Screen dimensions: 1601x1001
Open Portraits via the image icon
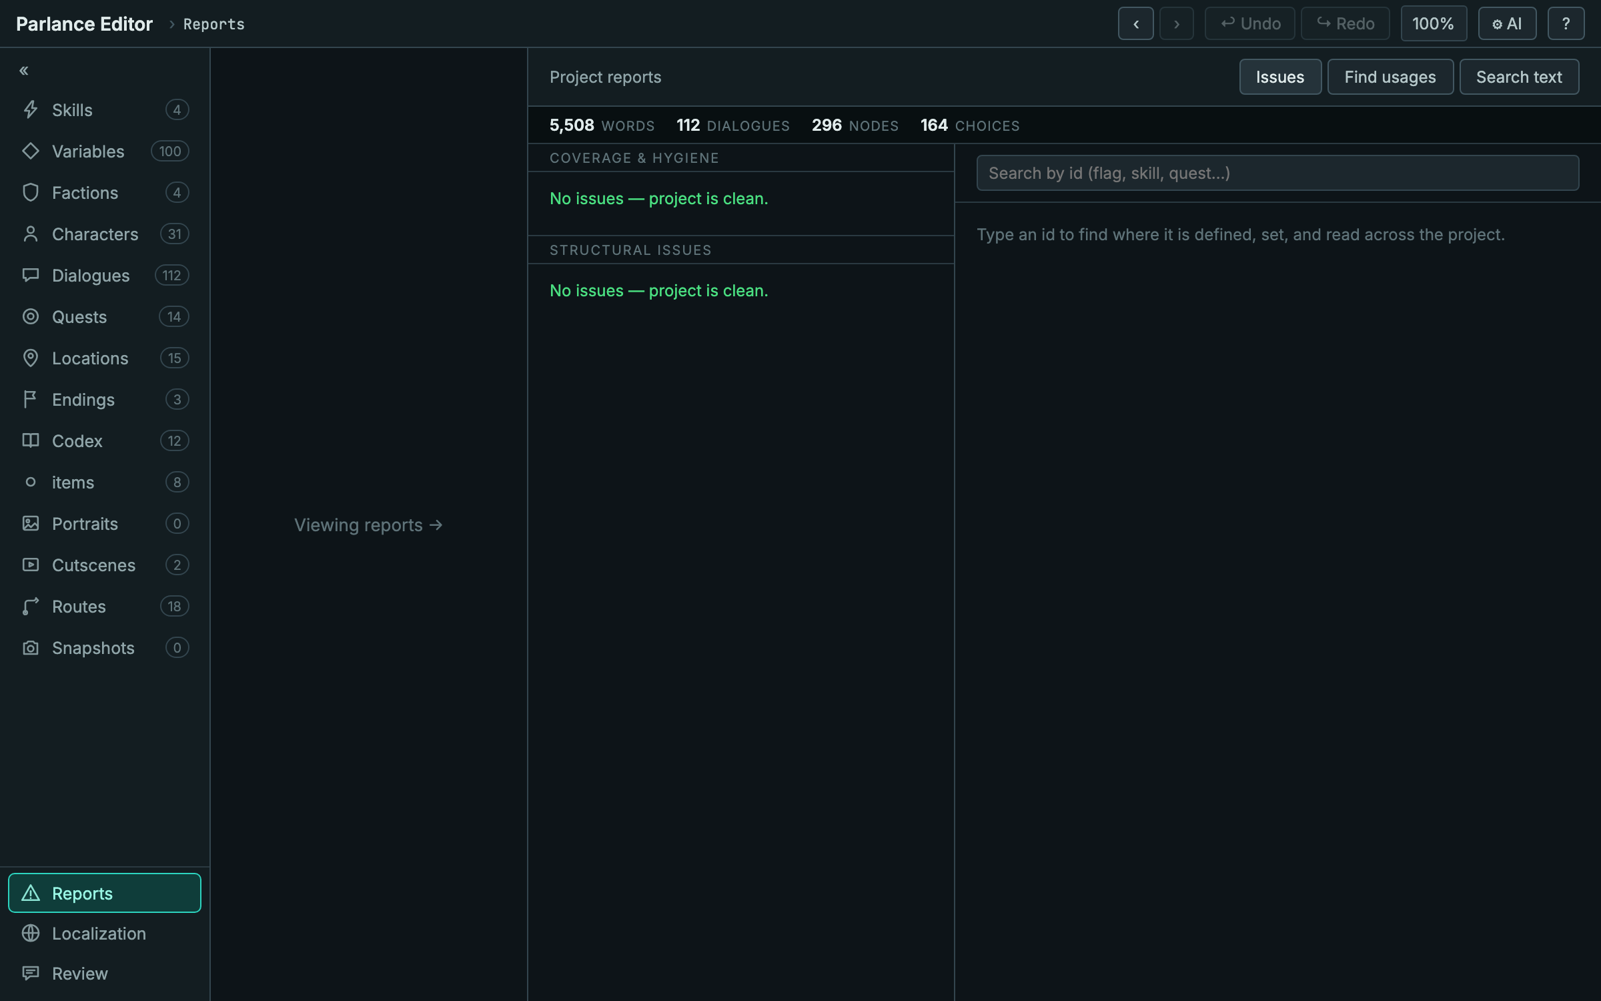[31, 523]
